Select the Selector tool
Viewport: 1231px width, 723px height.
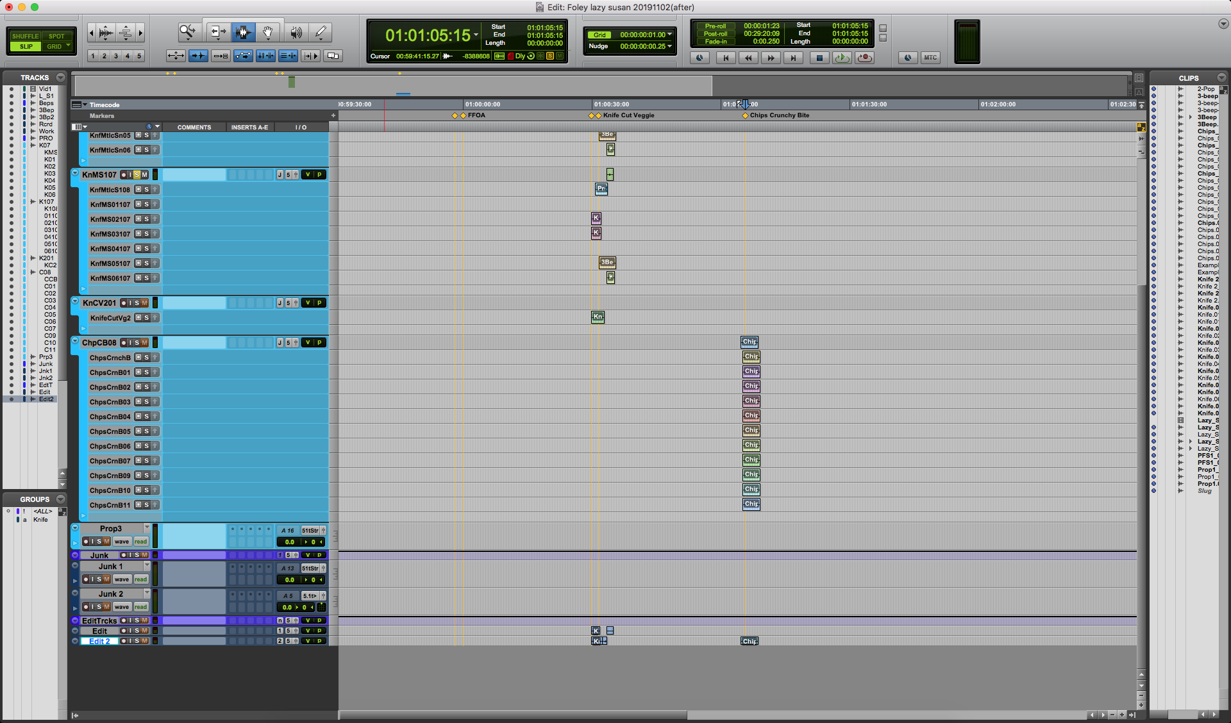pyautogui.click(x=243, y=31)
